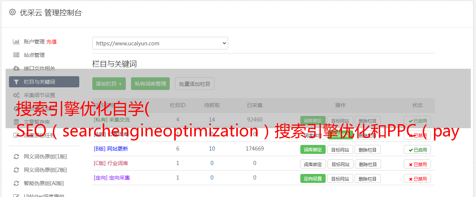476x197 pixels.
Task: Click 目标网站 in the 行业词库 row
Action: point(340,164)
